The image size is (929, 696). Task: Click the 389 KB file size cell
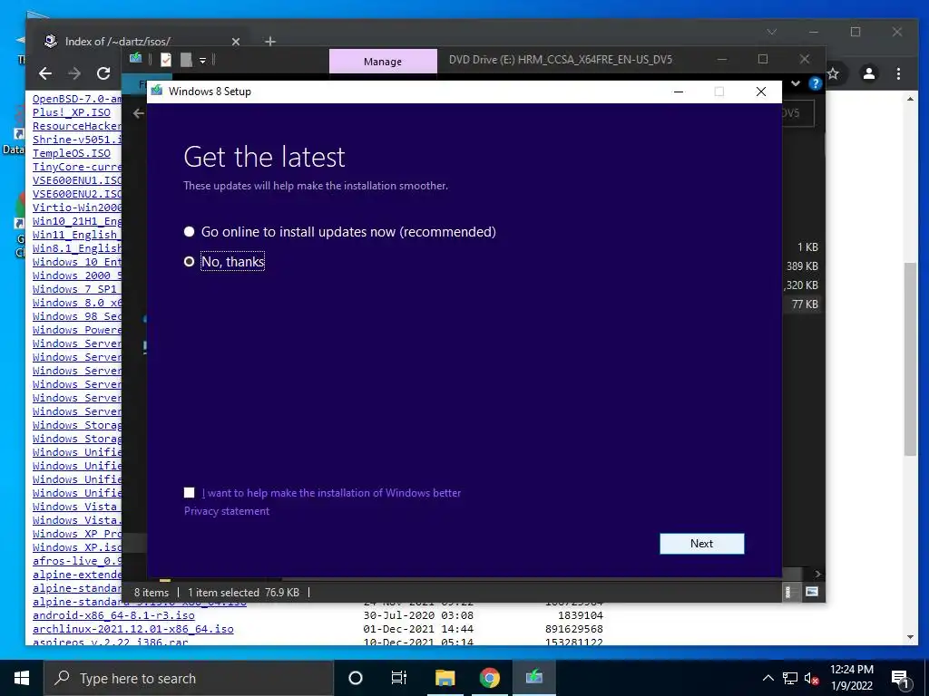tap(802, 266)
